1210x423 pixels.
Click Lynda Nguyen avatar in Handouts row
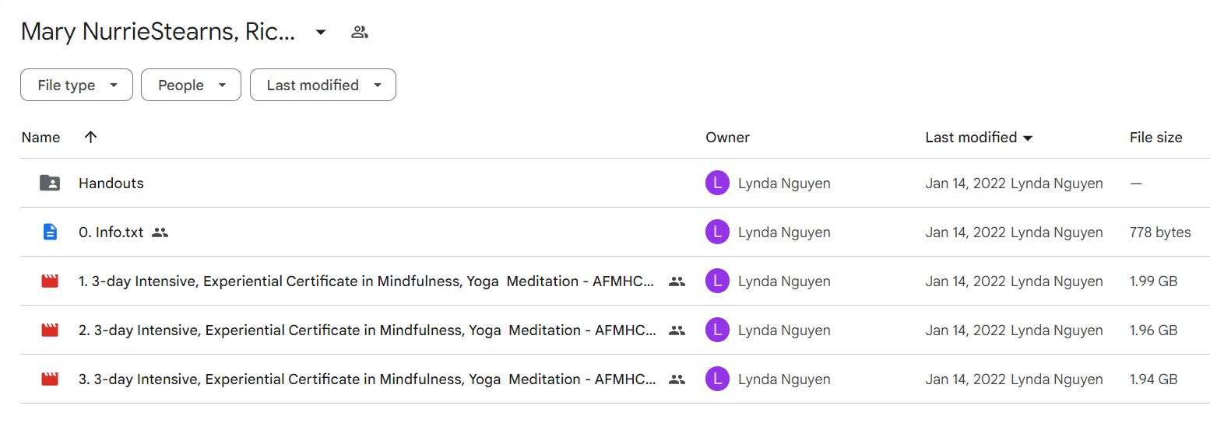[716, 184]
